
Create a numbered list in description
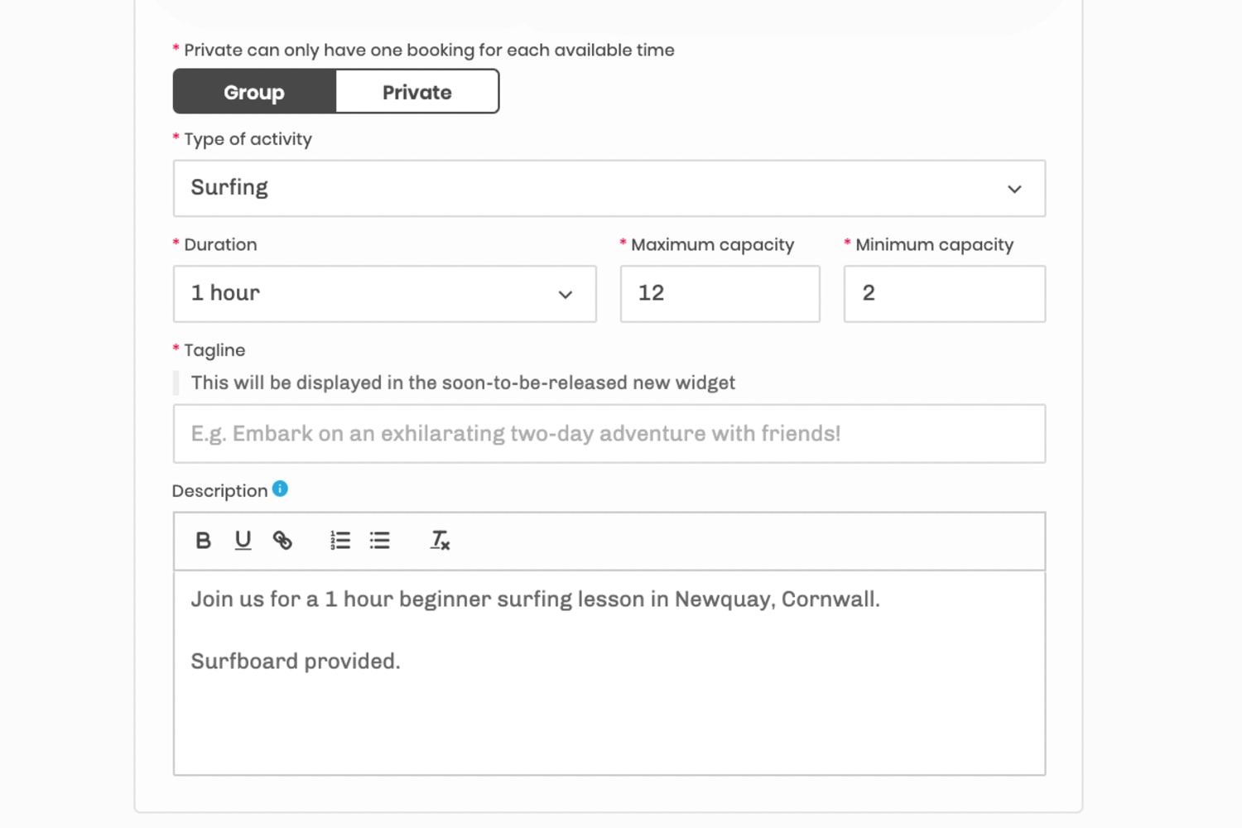click(340, 541)
